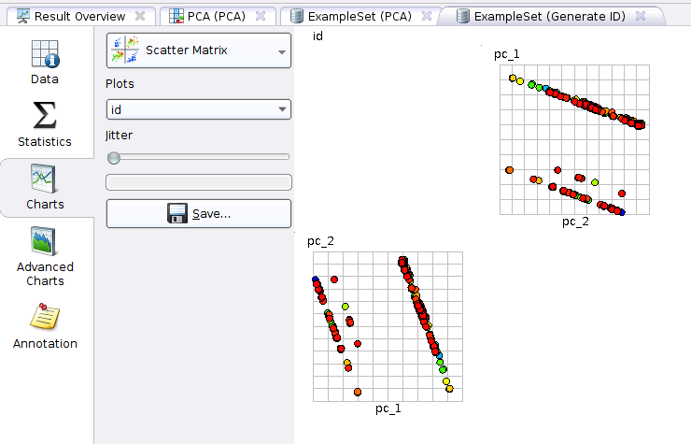This screenshot has width=691, height=444.
Task: Click the Jitter slider handle
Action: pyautogui.click(x=114, y=157)
